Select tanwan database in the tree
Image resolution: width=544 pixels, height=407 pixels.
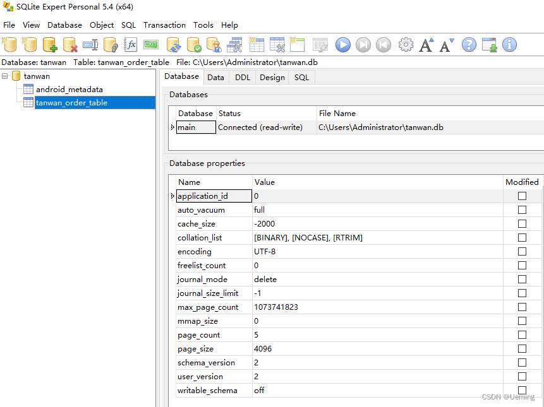click(37, 76)
